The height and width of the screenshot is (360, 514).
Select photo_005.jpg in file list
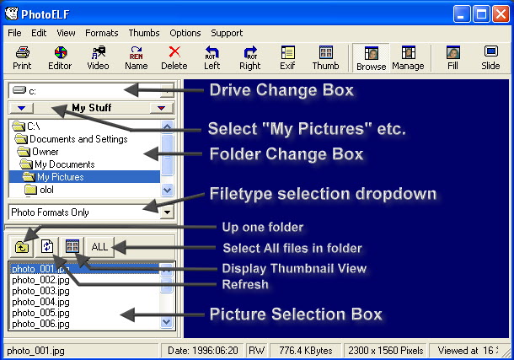(x=85, y=313)
